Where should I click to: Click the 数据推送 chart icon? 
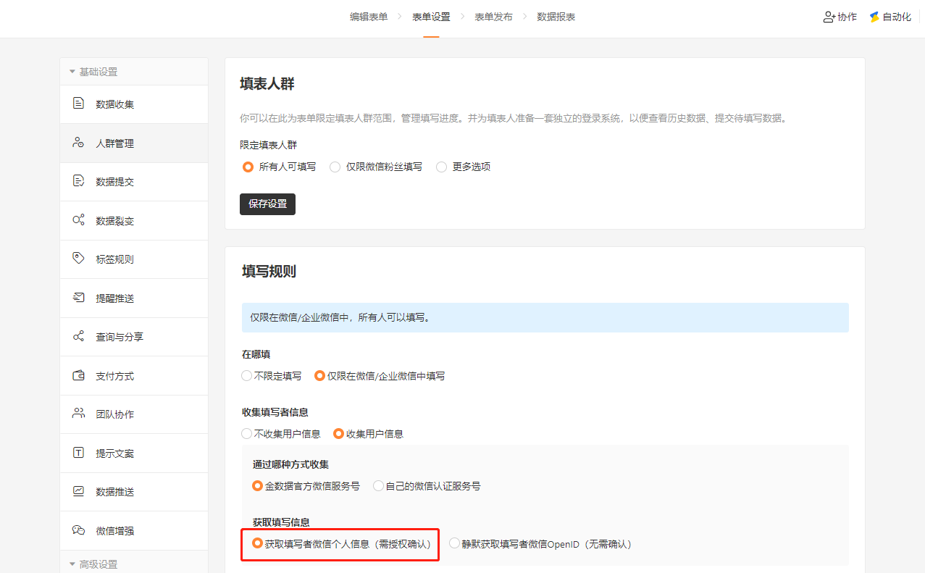78,491
